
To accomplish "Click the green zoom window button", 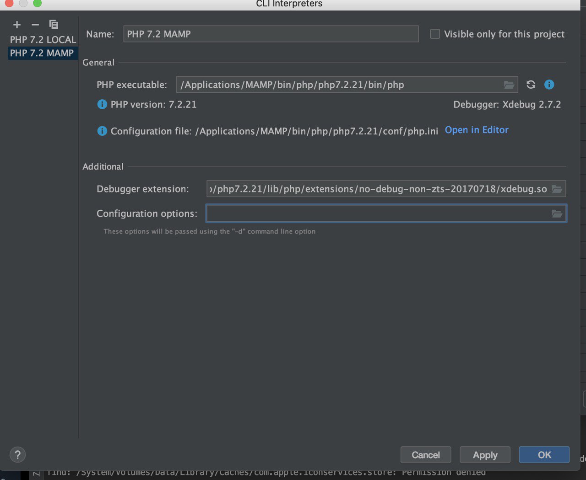I will click(38, 3).
